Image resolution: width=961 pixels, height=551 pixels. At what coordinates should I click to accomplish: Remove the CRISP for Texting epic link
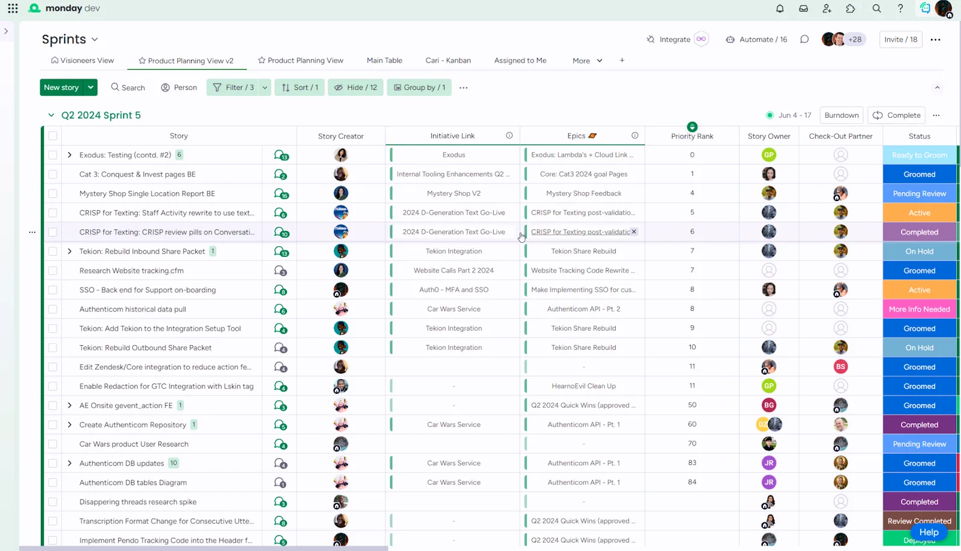[x=634, y=232]
